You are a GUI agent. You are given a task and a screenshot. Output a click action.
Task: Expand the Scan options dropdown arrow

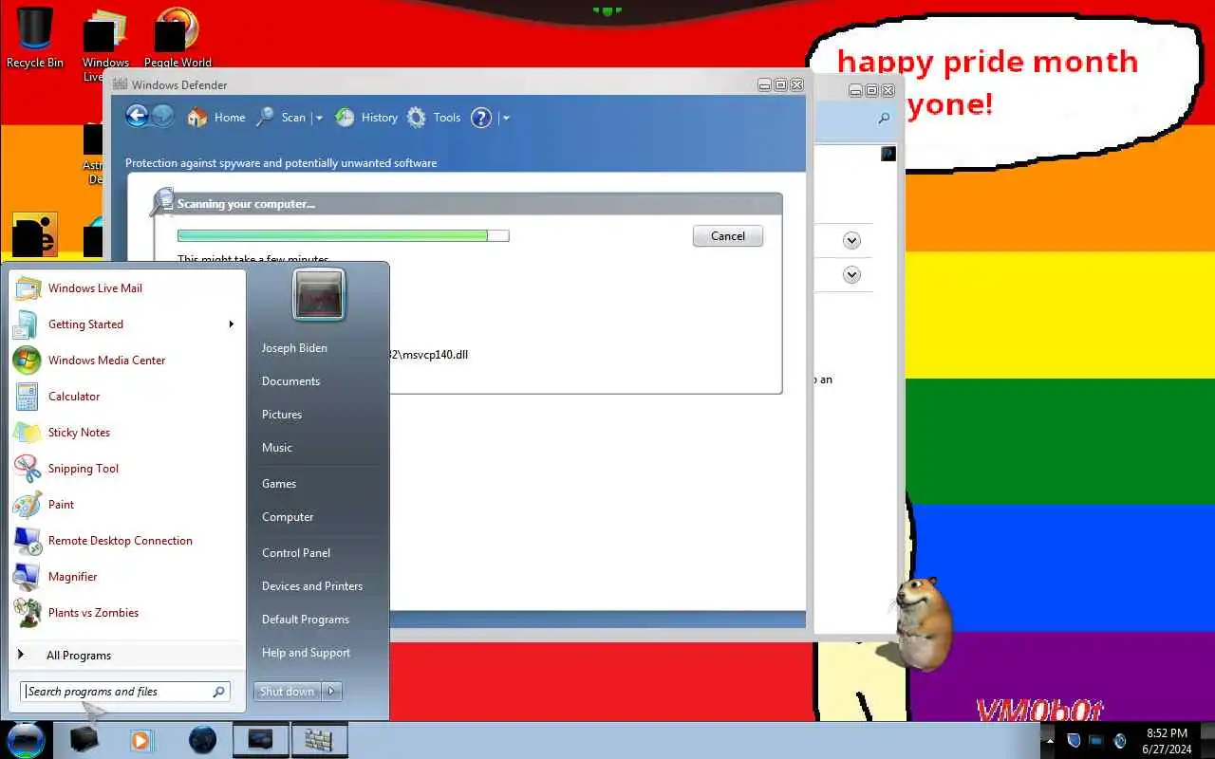[x=319, y=119]
